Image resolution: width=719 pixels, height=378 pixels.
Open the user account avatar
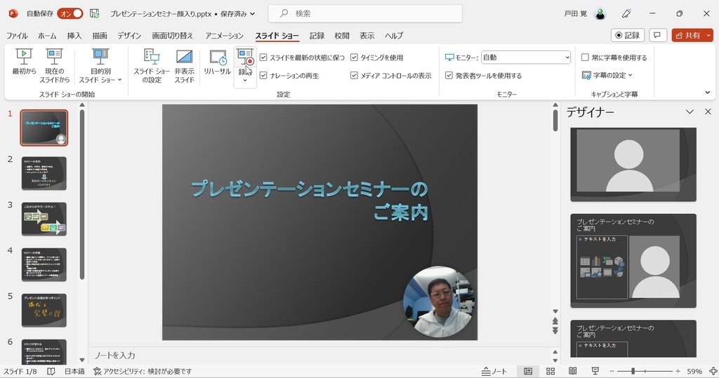point(600,14)
